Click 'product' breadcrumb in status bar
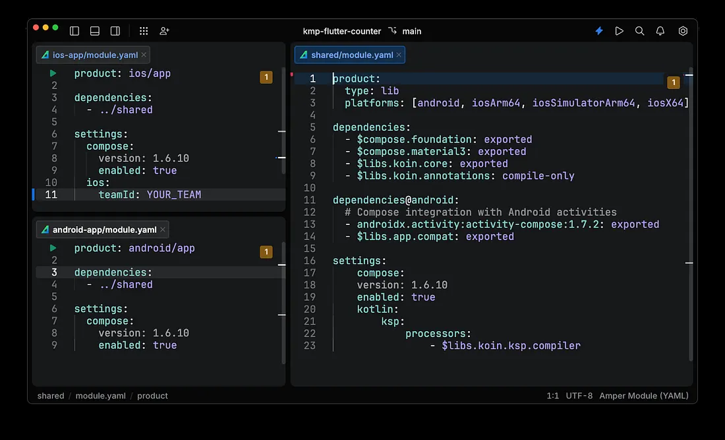 point(152,396)
